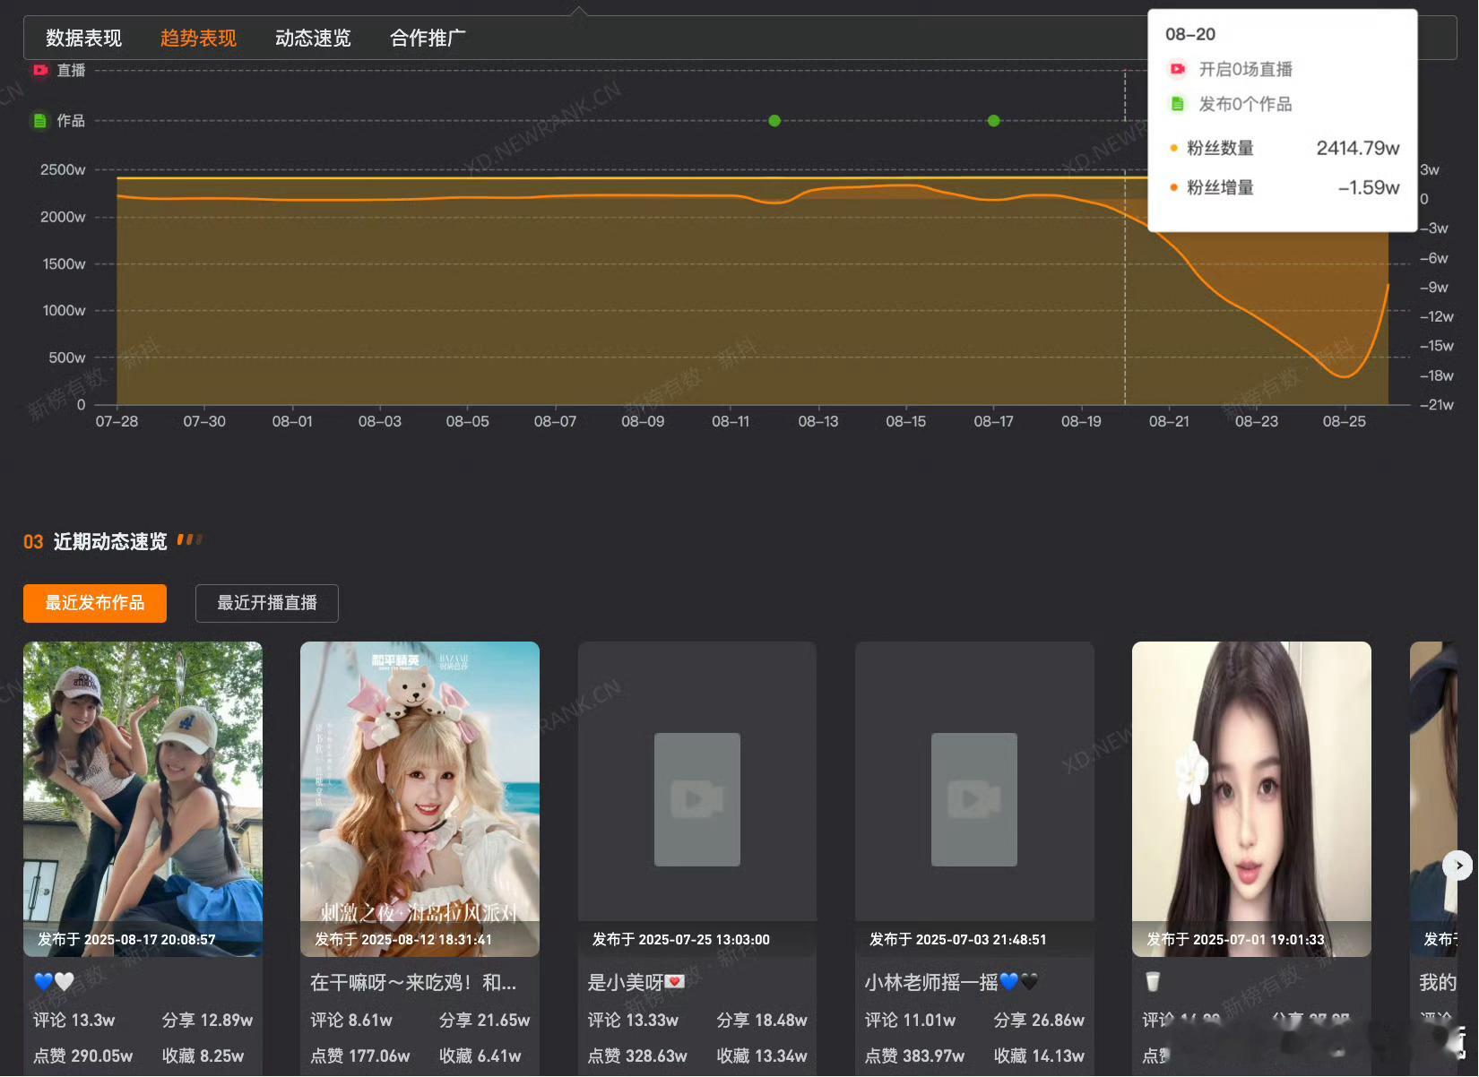Image resolution: width=1479 pixels, height=1077 pixels.
Task: Click the title 在干嘛呀～来吃鸡！和...
Action: [413, 983]
